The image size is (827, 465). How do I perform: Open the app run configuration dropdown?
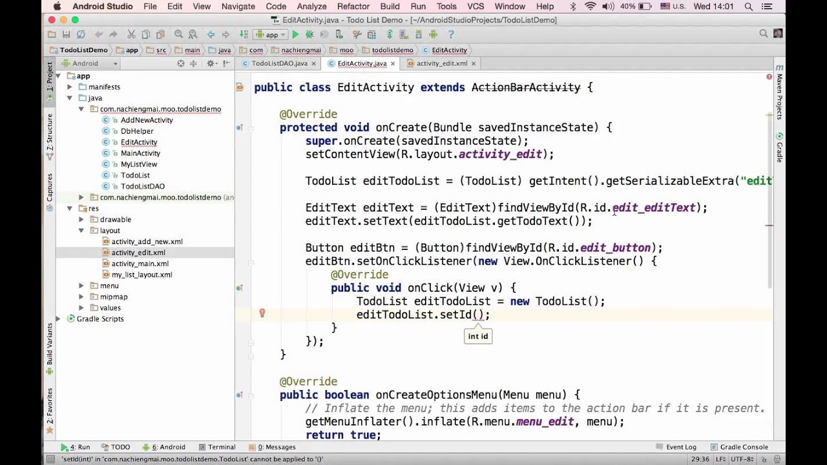coord(271,34)
